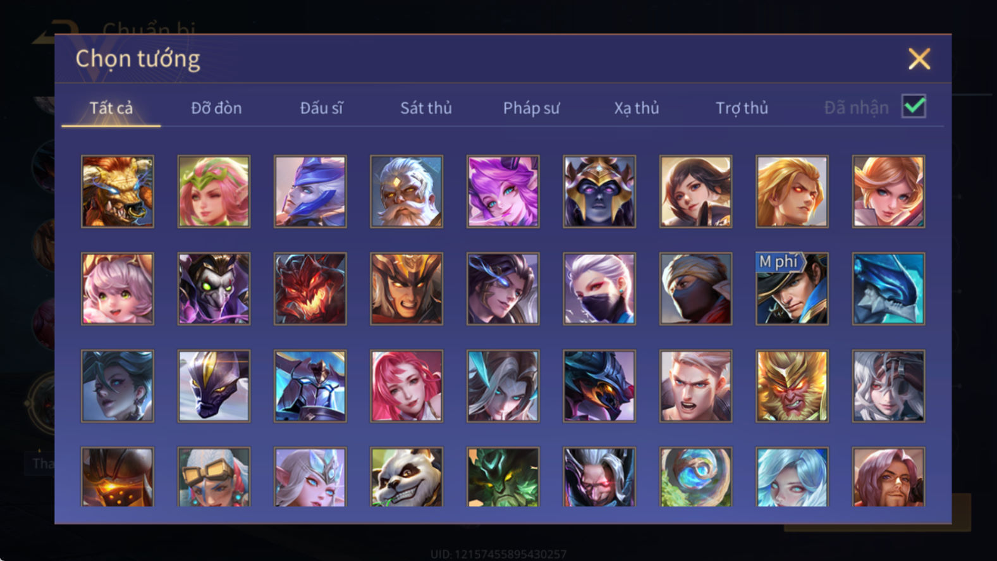Show the 'Pháp sư' hero category
The image size is (997, 561).
[x=531, y=108]
